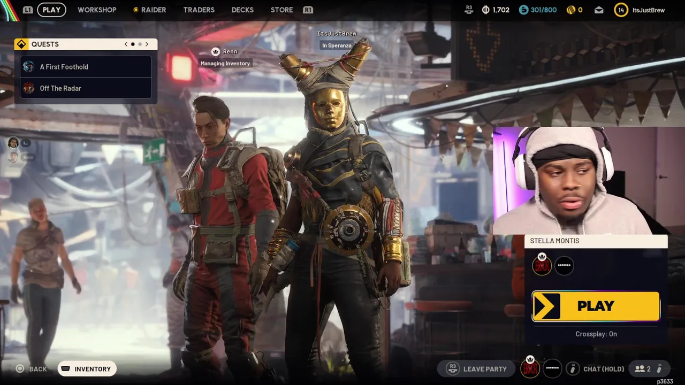
Task: Select the second quests page dot
Action: pyautogui.click(x=140, y=44)
